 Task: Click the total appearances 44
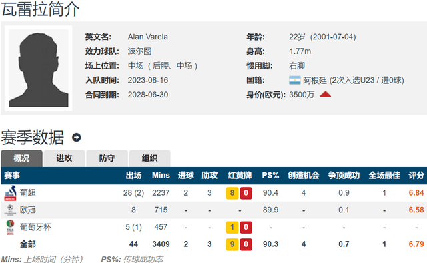[133, 244]
